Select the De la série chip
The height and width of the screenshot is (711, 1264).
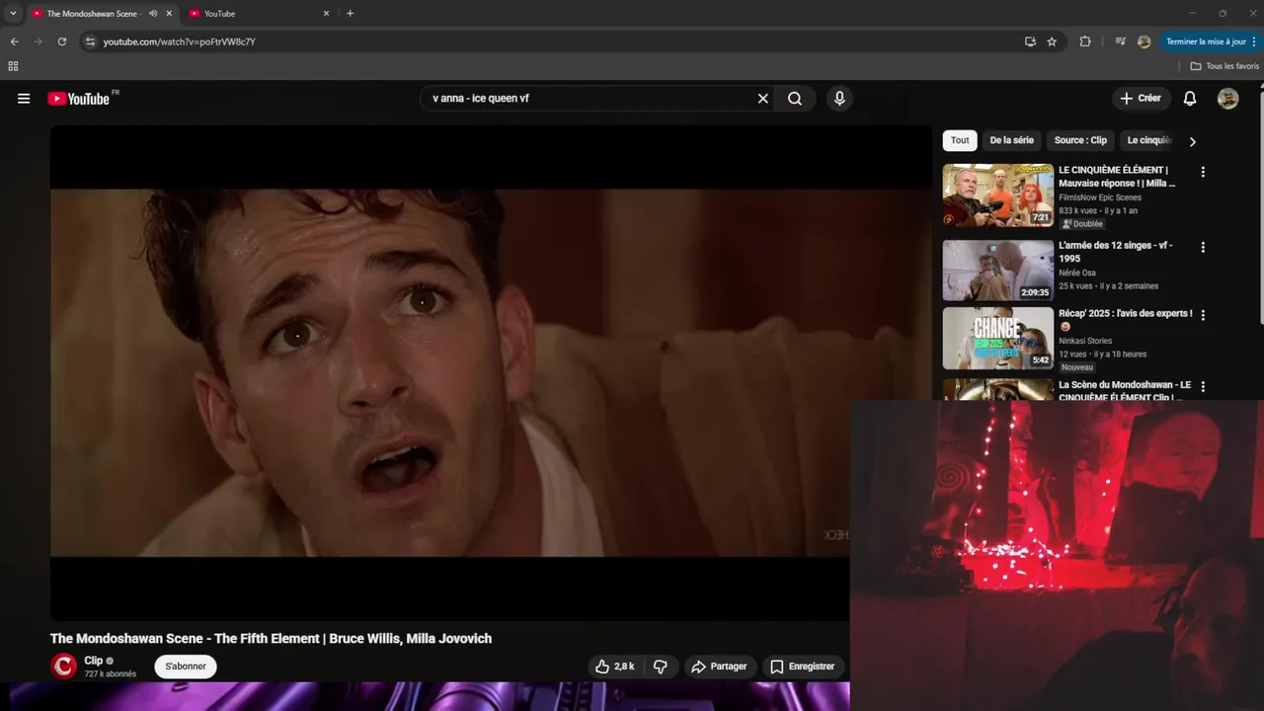pos(1011,140)
